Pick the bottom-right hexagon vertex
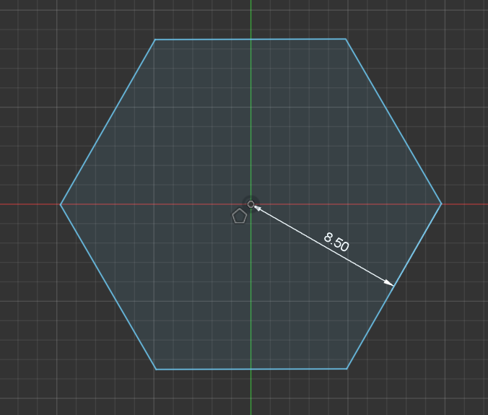The image size is (488, 415). (347, 368)
